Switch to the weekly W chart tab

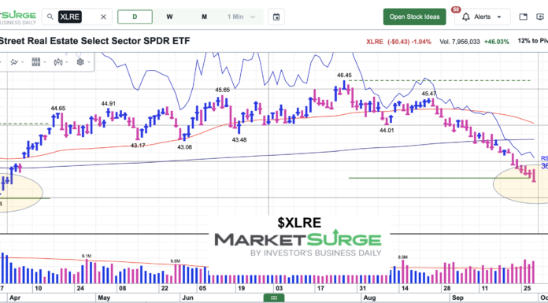169,17
